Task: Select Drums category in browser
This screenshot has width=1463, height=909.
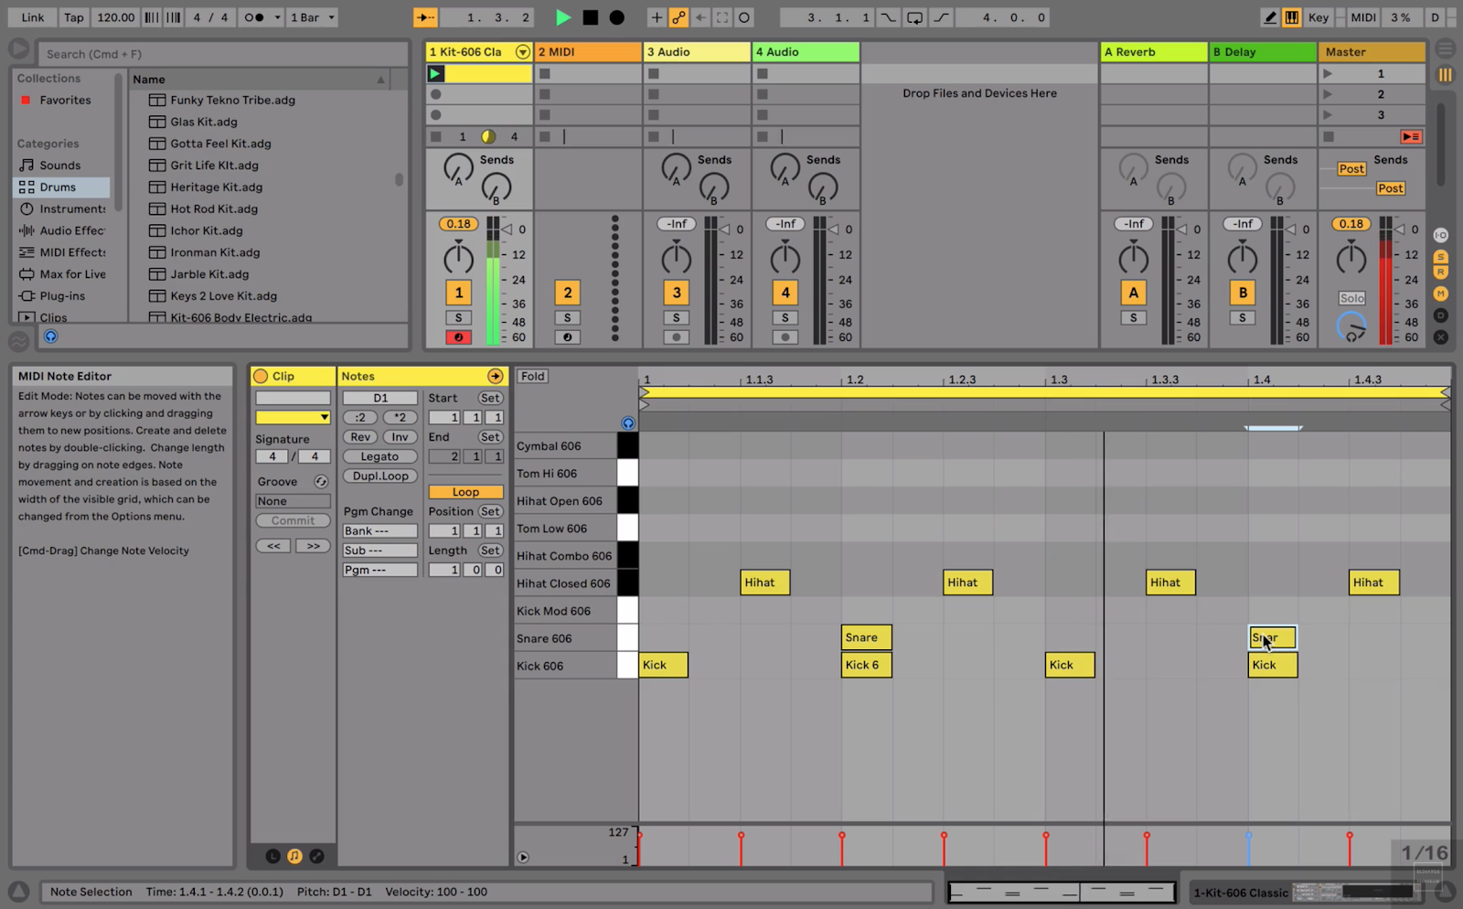Action: 58,187
